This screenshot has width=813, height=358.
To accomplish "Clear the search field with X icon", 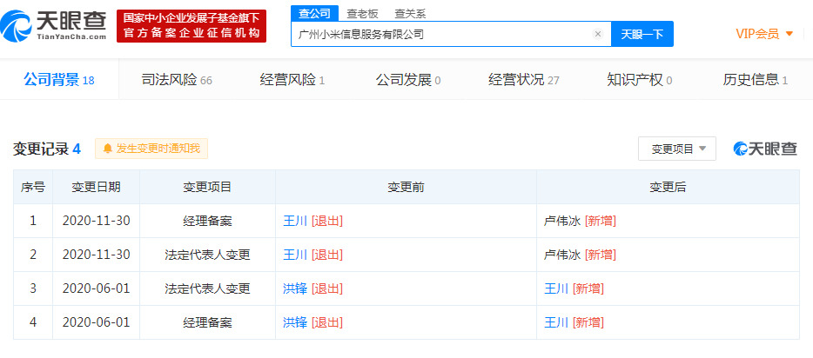I will [598, 34].
